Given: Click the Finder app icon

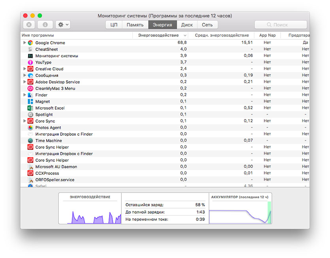Looking at the screenshot, I should point(30,95).
